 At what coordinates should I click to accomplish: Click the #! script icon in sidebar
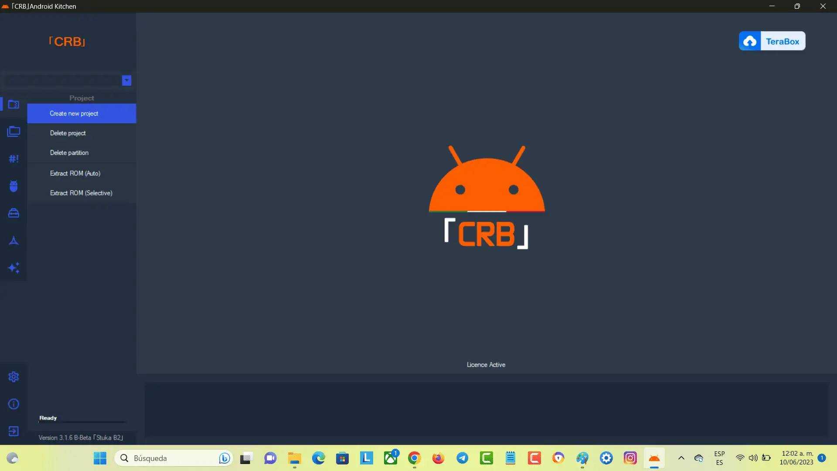pyautogui.click(x=14, y=159)
